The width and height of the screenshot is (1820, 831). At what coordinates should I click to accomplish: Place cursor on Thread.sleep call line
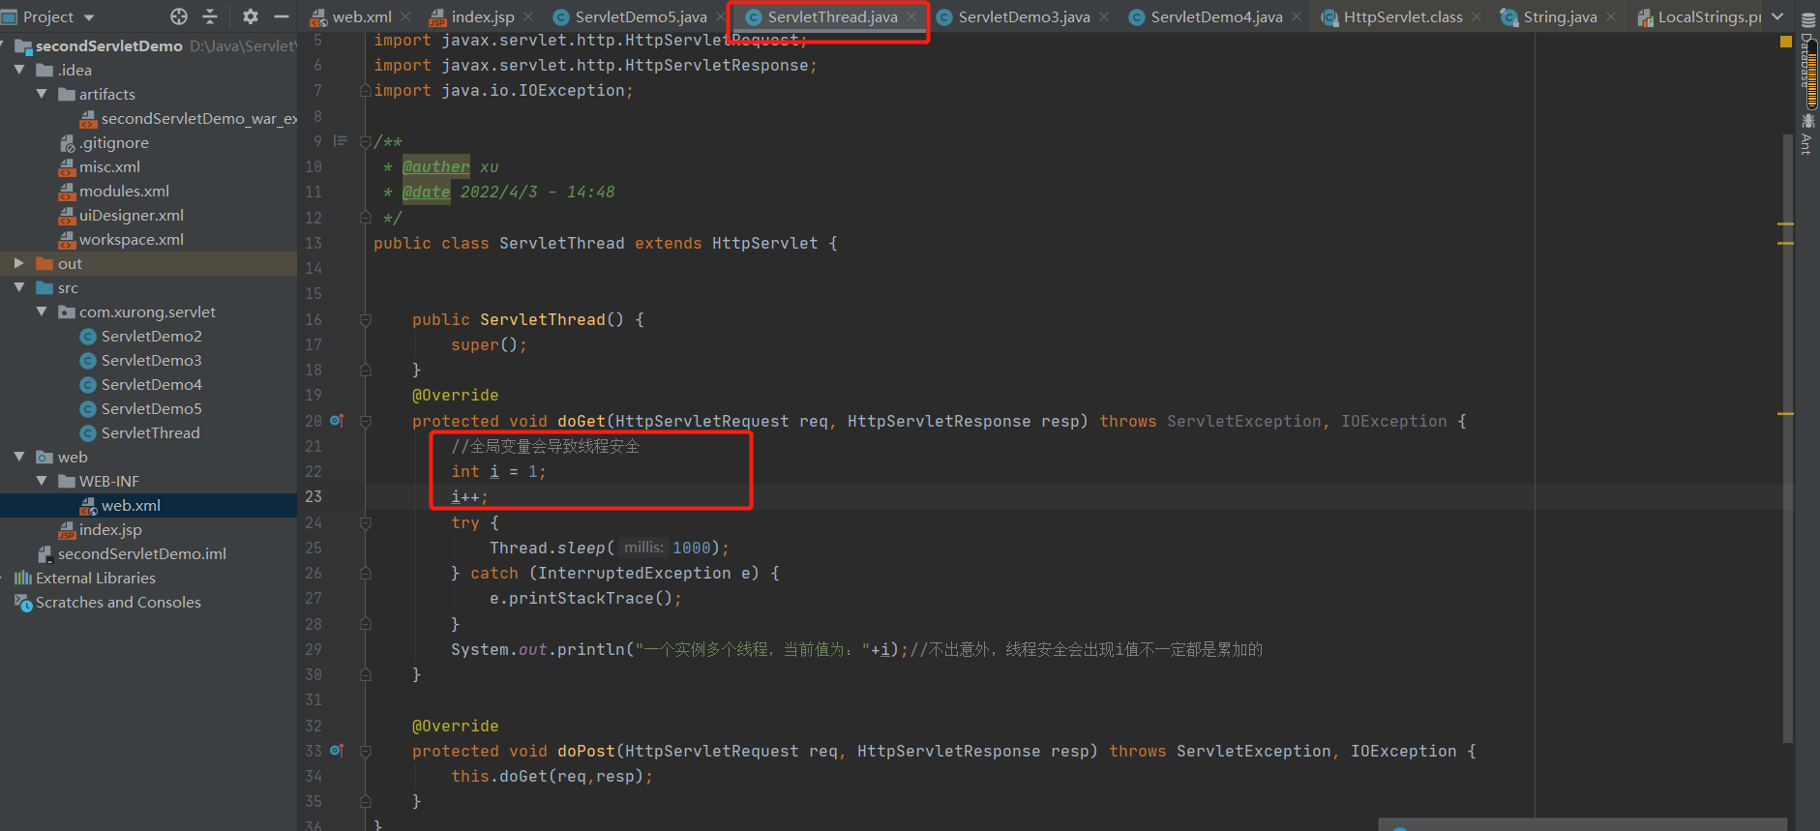coord(610,548)
